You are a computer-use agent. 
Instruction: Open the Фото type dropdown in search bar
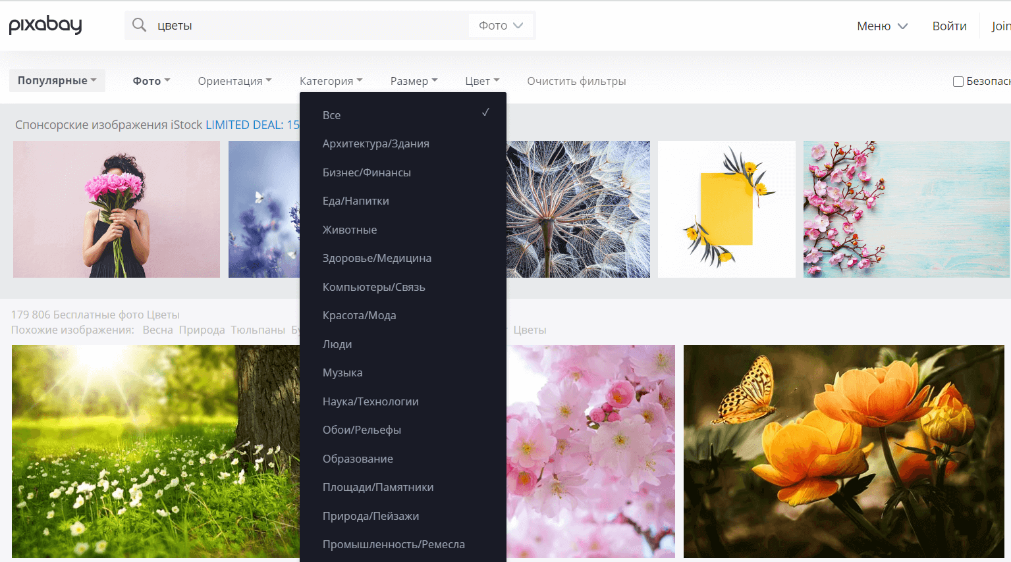point(501,26)
